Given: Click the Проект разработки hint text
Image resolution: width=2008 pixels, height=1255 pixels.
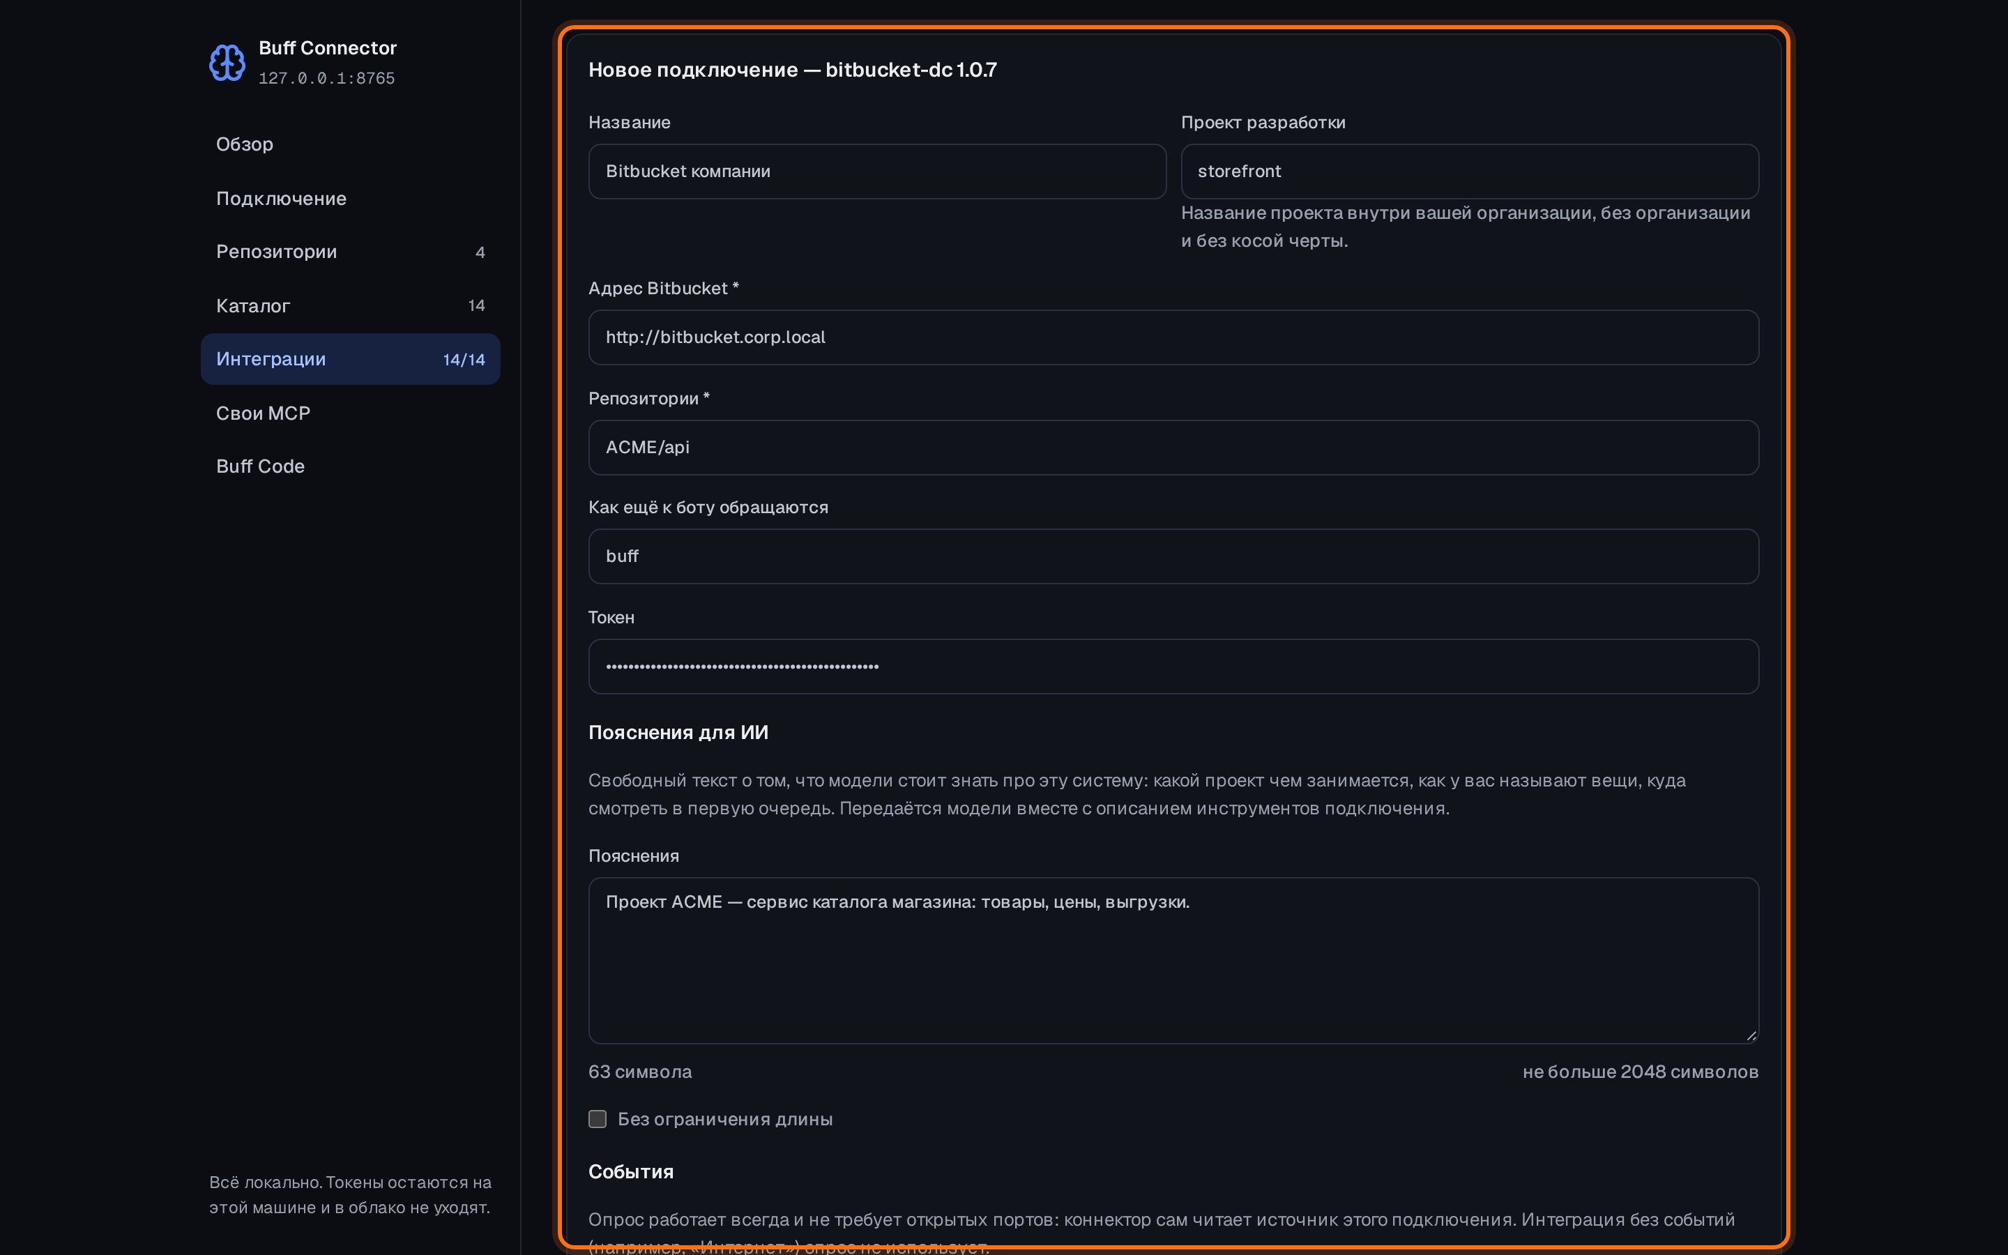Looking at the screenshot, I should pos(1466,227).
